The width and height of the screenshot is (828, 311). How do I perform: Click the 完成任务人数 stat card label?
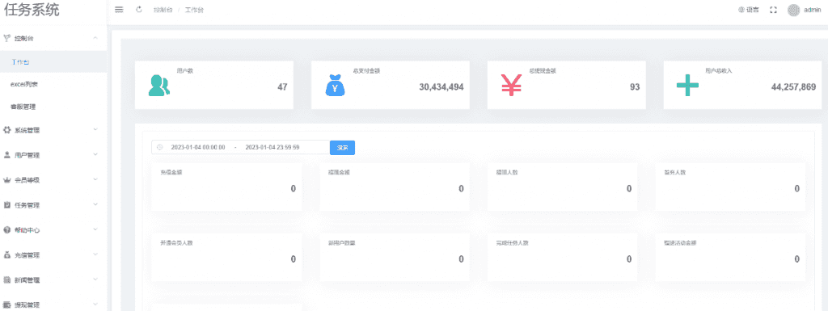pos(512,243)
